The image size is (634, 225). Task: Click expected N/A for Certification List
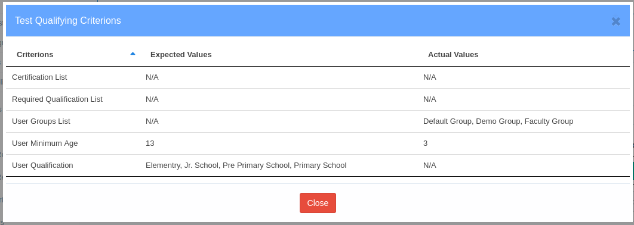(x=152, y=77)
